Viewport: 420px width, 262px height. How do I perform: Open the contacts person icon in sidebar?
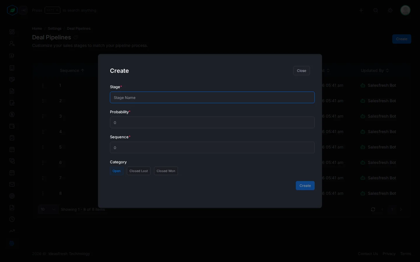click(12, 44)
